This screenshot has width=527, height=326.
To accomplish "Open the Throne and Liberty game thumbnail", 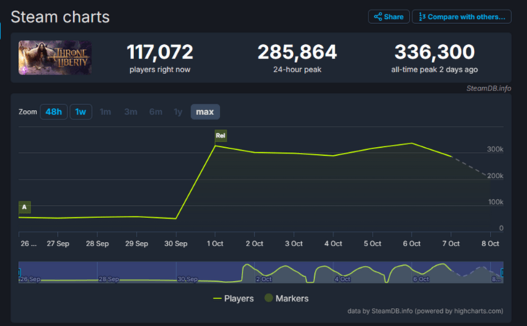I will [x=55, y=57].
